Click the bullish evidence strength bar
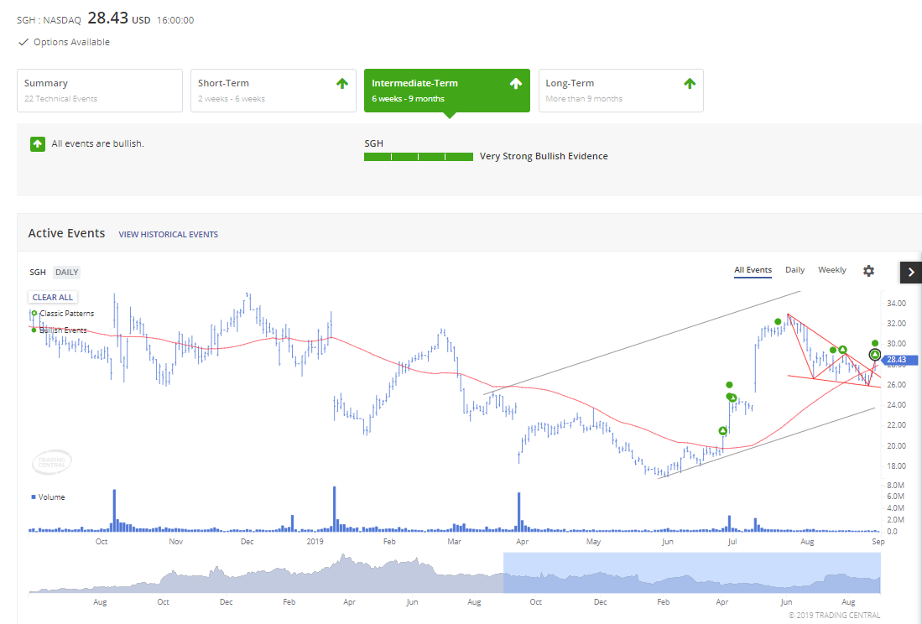Screen dimensions: 922x624 tap(419, 157)
